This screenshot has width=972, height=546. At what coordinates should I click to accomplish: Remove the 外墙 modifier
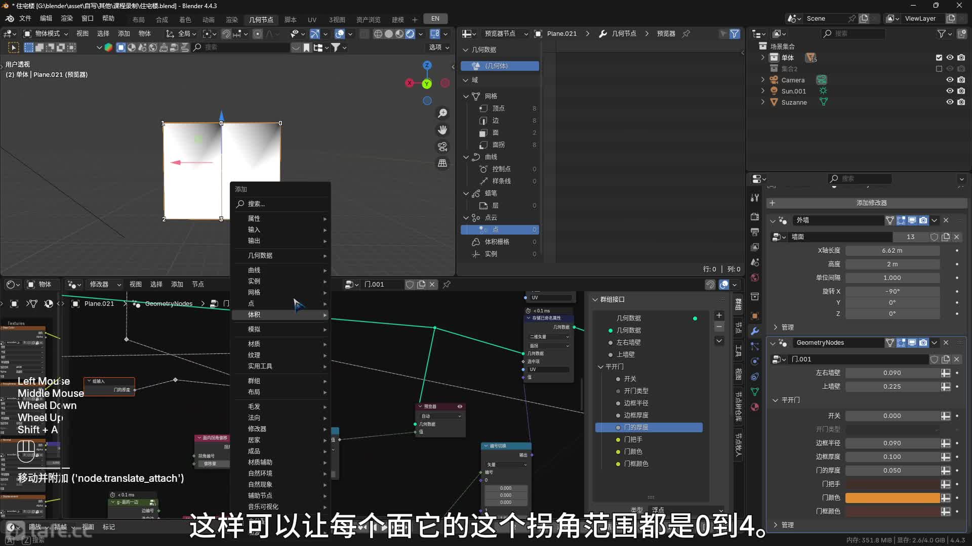click(946, 220)
